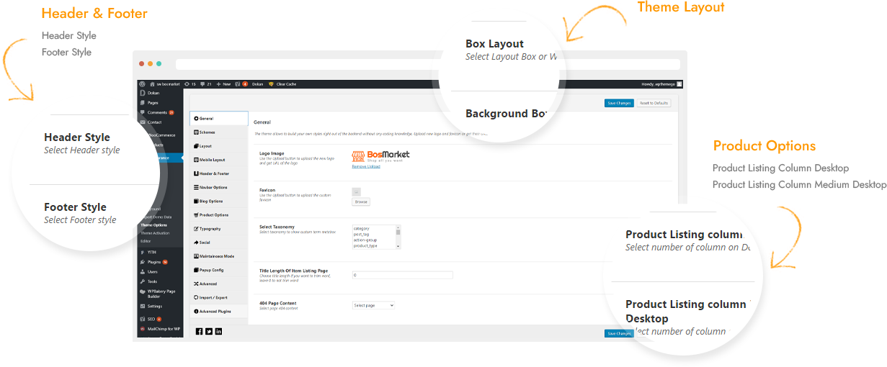Click the updates icon showing 15
Viewport: 887px width, 367px height.
[187, 84]
